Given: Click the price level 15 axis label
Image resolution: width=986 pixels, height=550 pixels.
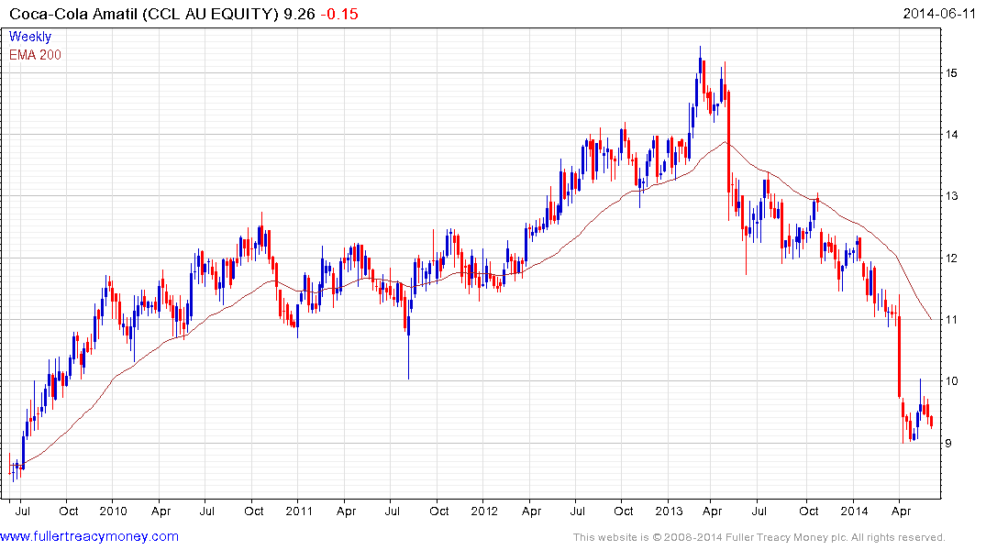Looking at the screenshot, I should click(x=951, y=73).
